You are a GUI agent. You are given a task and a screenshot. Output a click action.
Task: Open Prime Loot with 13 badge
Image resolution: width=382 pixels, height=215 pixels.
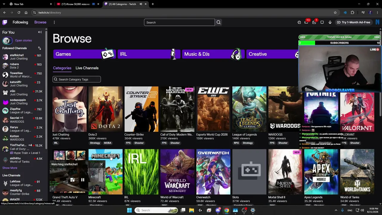pyautogui.click(x=306, y=22)
